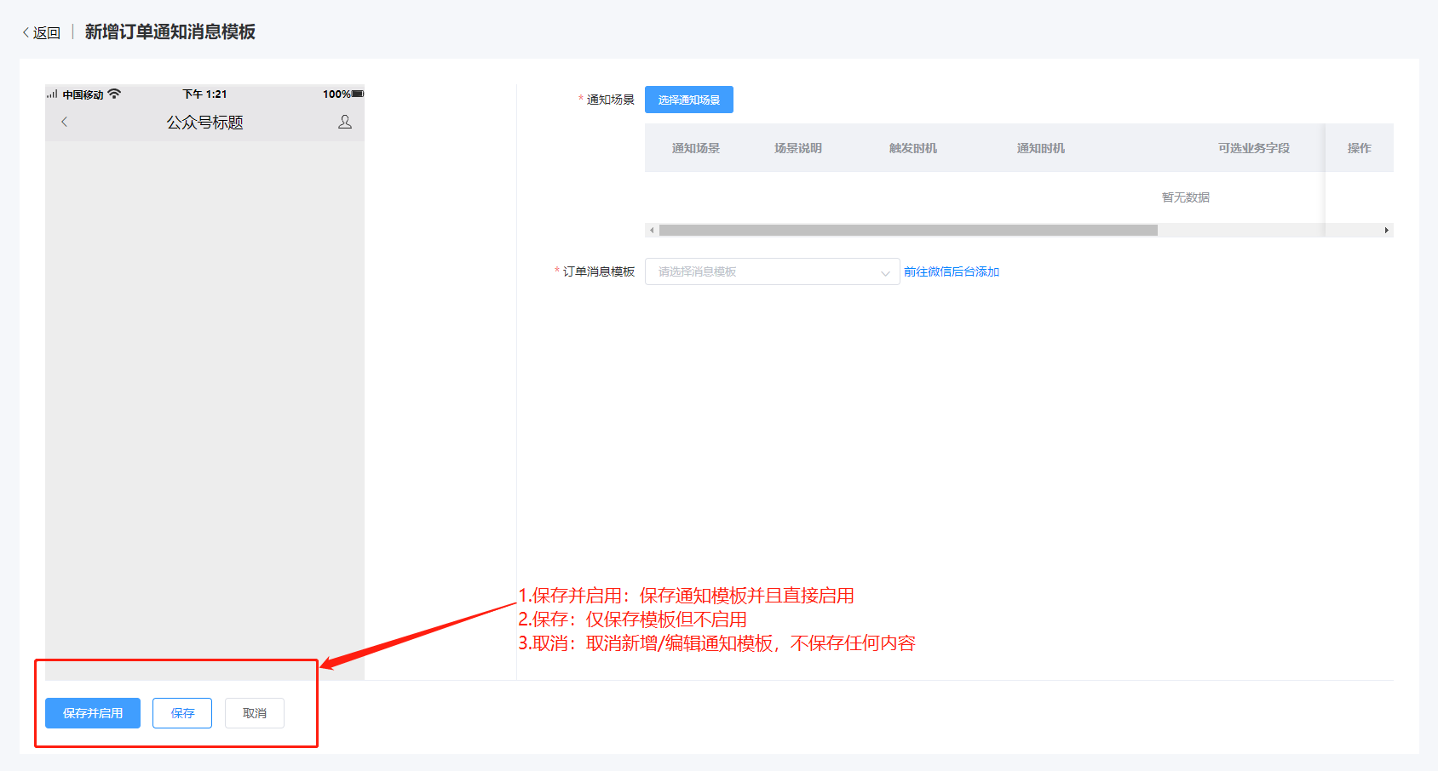Click the table scrollbar left arrow
Viewport: 1438px width, 771px height.
[652, 230]
